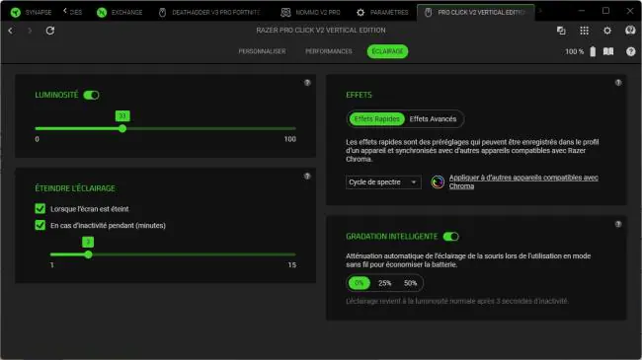This screenshot has width=642, height=360.
Task: Click the Chroma color wheel icon
Action: pos(438,181)
